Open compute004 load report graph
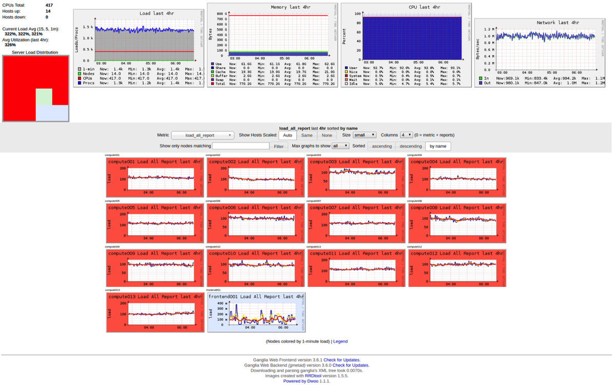 pos(456,178)
